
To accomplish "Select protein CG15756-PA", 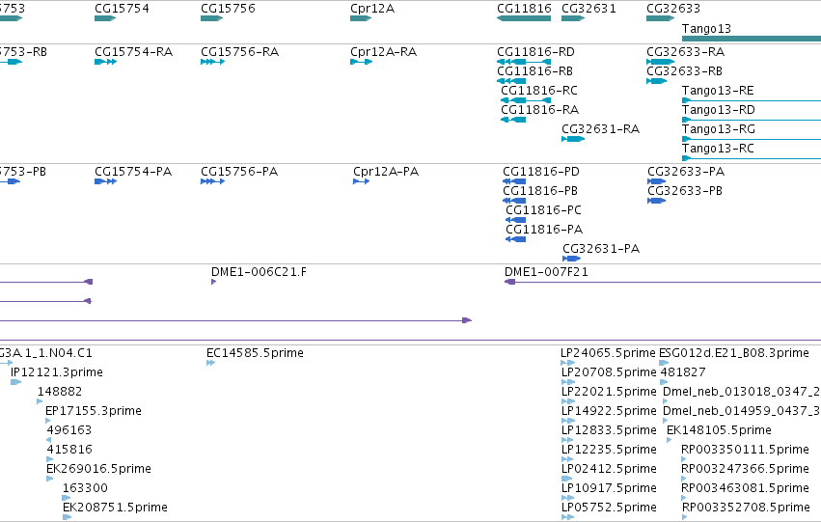I will click(239, 172).
